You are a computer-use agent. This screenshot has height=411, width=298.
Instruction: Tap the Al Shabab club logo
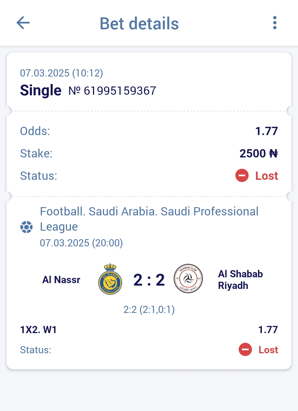tap(188, 278)
